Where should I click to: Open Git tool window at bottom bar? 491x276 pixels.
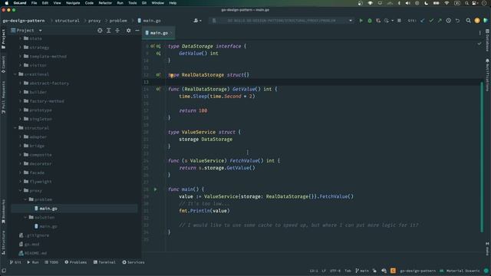click(x=15, y=262)
